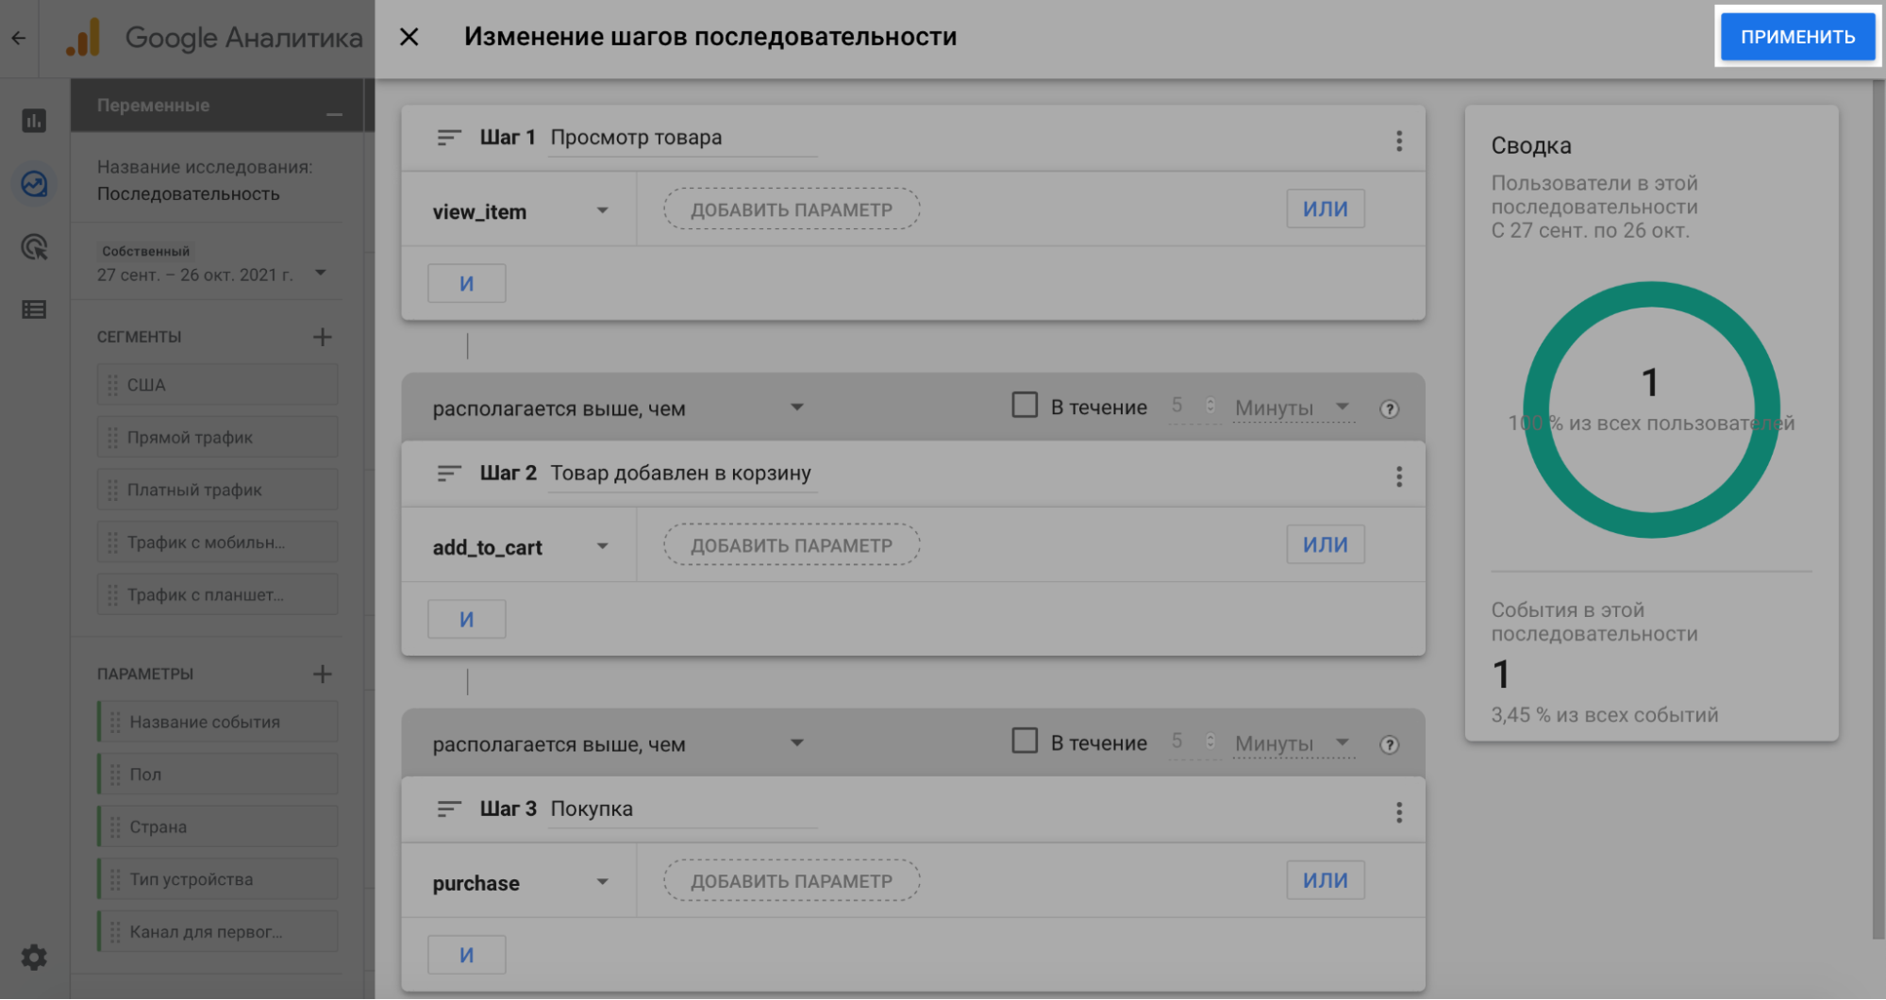This screenshot has width=1886, height=1000.
Task: Click ИЛИ button in Step 2
Action: click(x=1326, y=544)
